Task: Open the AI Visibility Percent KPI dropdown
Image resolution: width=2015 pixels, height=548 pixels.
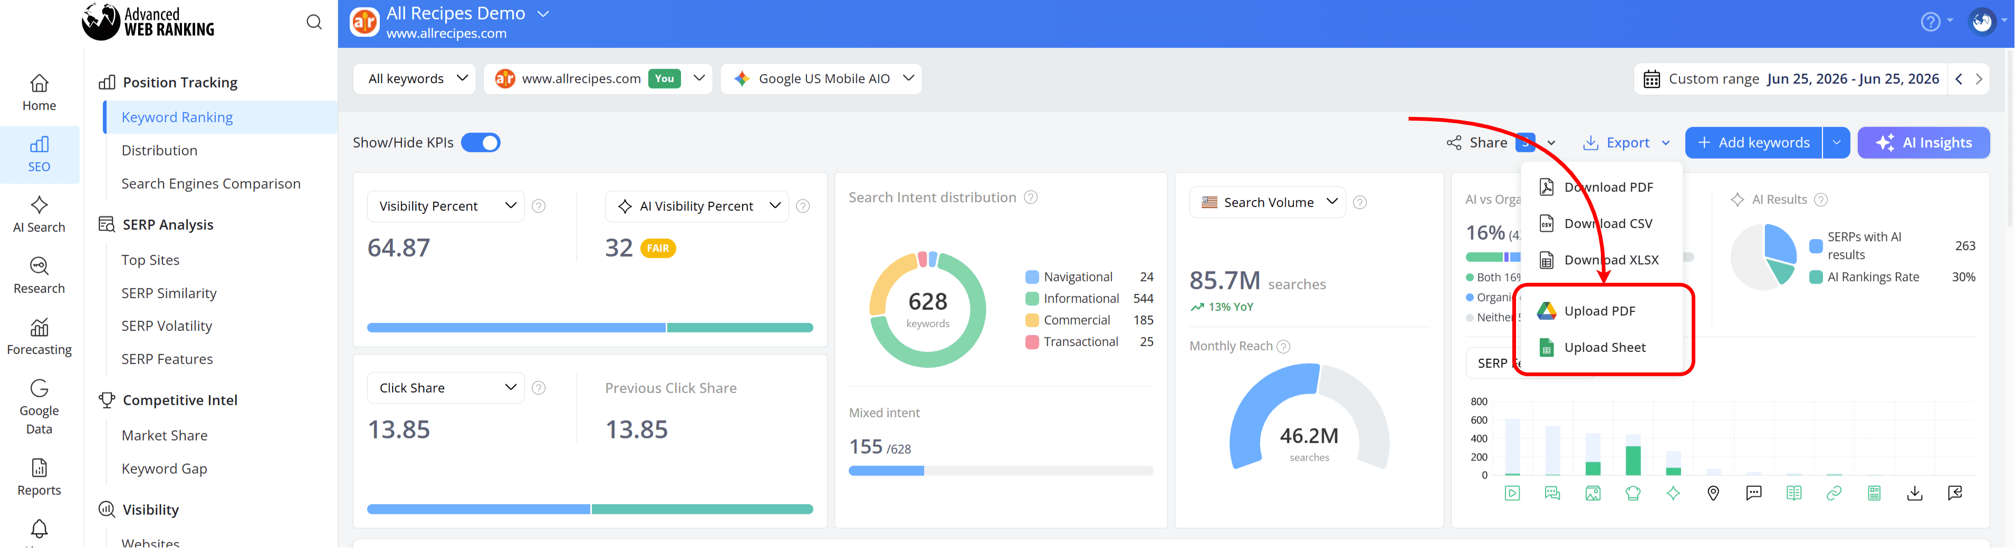Action: (696, 207)
